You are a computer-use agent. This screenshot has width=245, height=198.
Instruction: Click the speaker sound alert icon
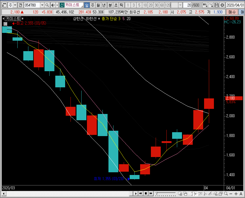(x=53, y=5)
